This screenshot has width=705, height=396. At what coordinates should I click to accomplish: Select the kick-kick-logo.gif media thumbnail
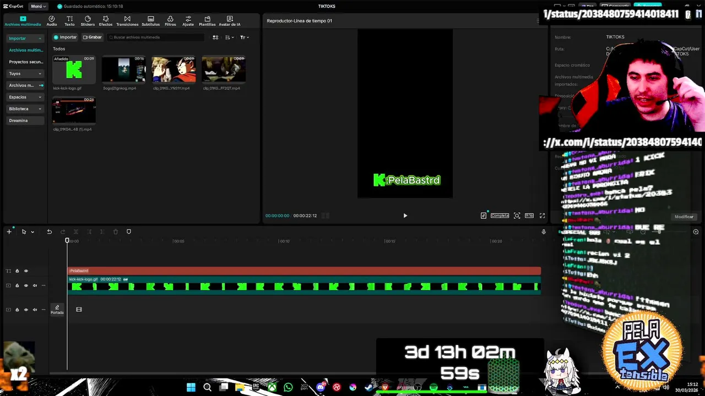pyautogui.click(x=74, y=69)
